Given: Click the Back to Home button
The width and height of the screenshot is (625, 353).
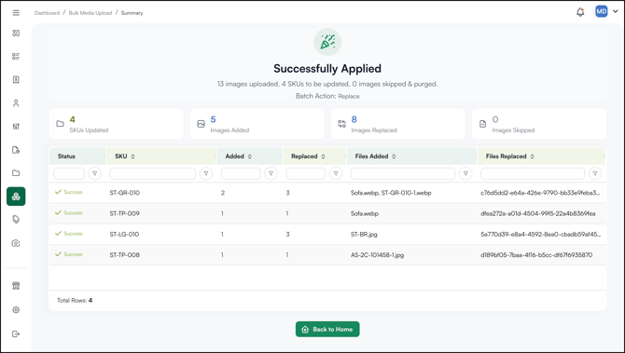Looking at the screenshot, I should coord(327,329).
